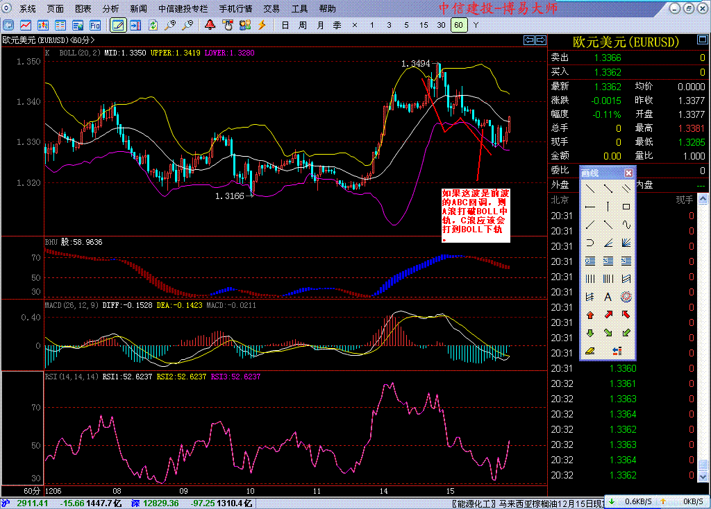Click the two people users icon
Viewport: 711px width, 509px height.
245,25
